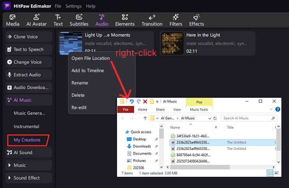Open Share tab in Explorer ribbon
Viewport: 289px width, 188px height.
(160, 109)
